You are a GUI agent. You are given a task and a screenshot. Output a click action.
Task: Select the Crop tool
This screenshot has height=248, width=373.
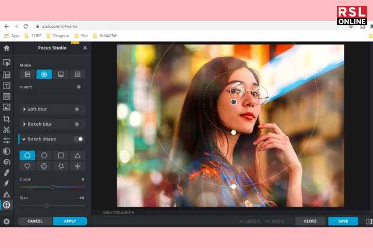tap(6, 119)
